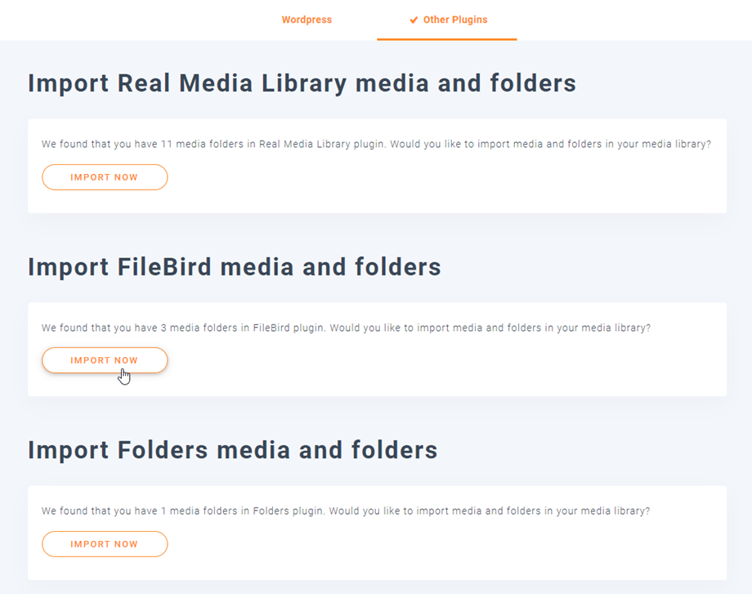Click the Import Real Media Library heading
The width and height of the screenshot is (752, 594).
pos(302,83)
